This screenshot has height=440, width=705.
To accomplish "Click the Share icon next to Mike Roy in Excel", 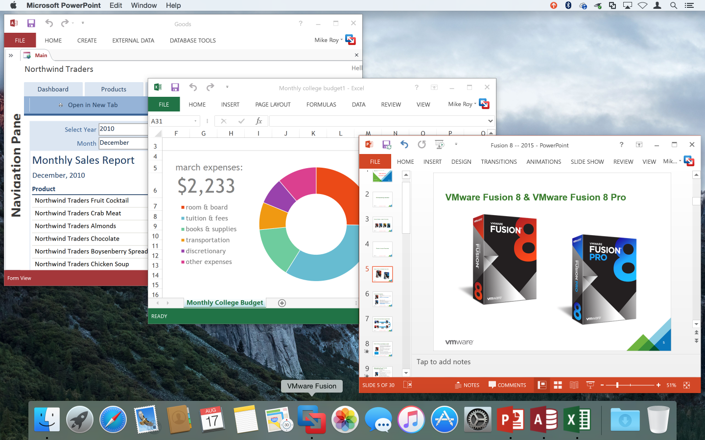I will tap(484, 104).
